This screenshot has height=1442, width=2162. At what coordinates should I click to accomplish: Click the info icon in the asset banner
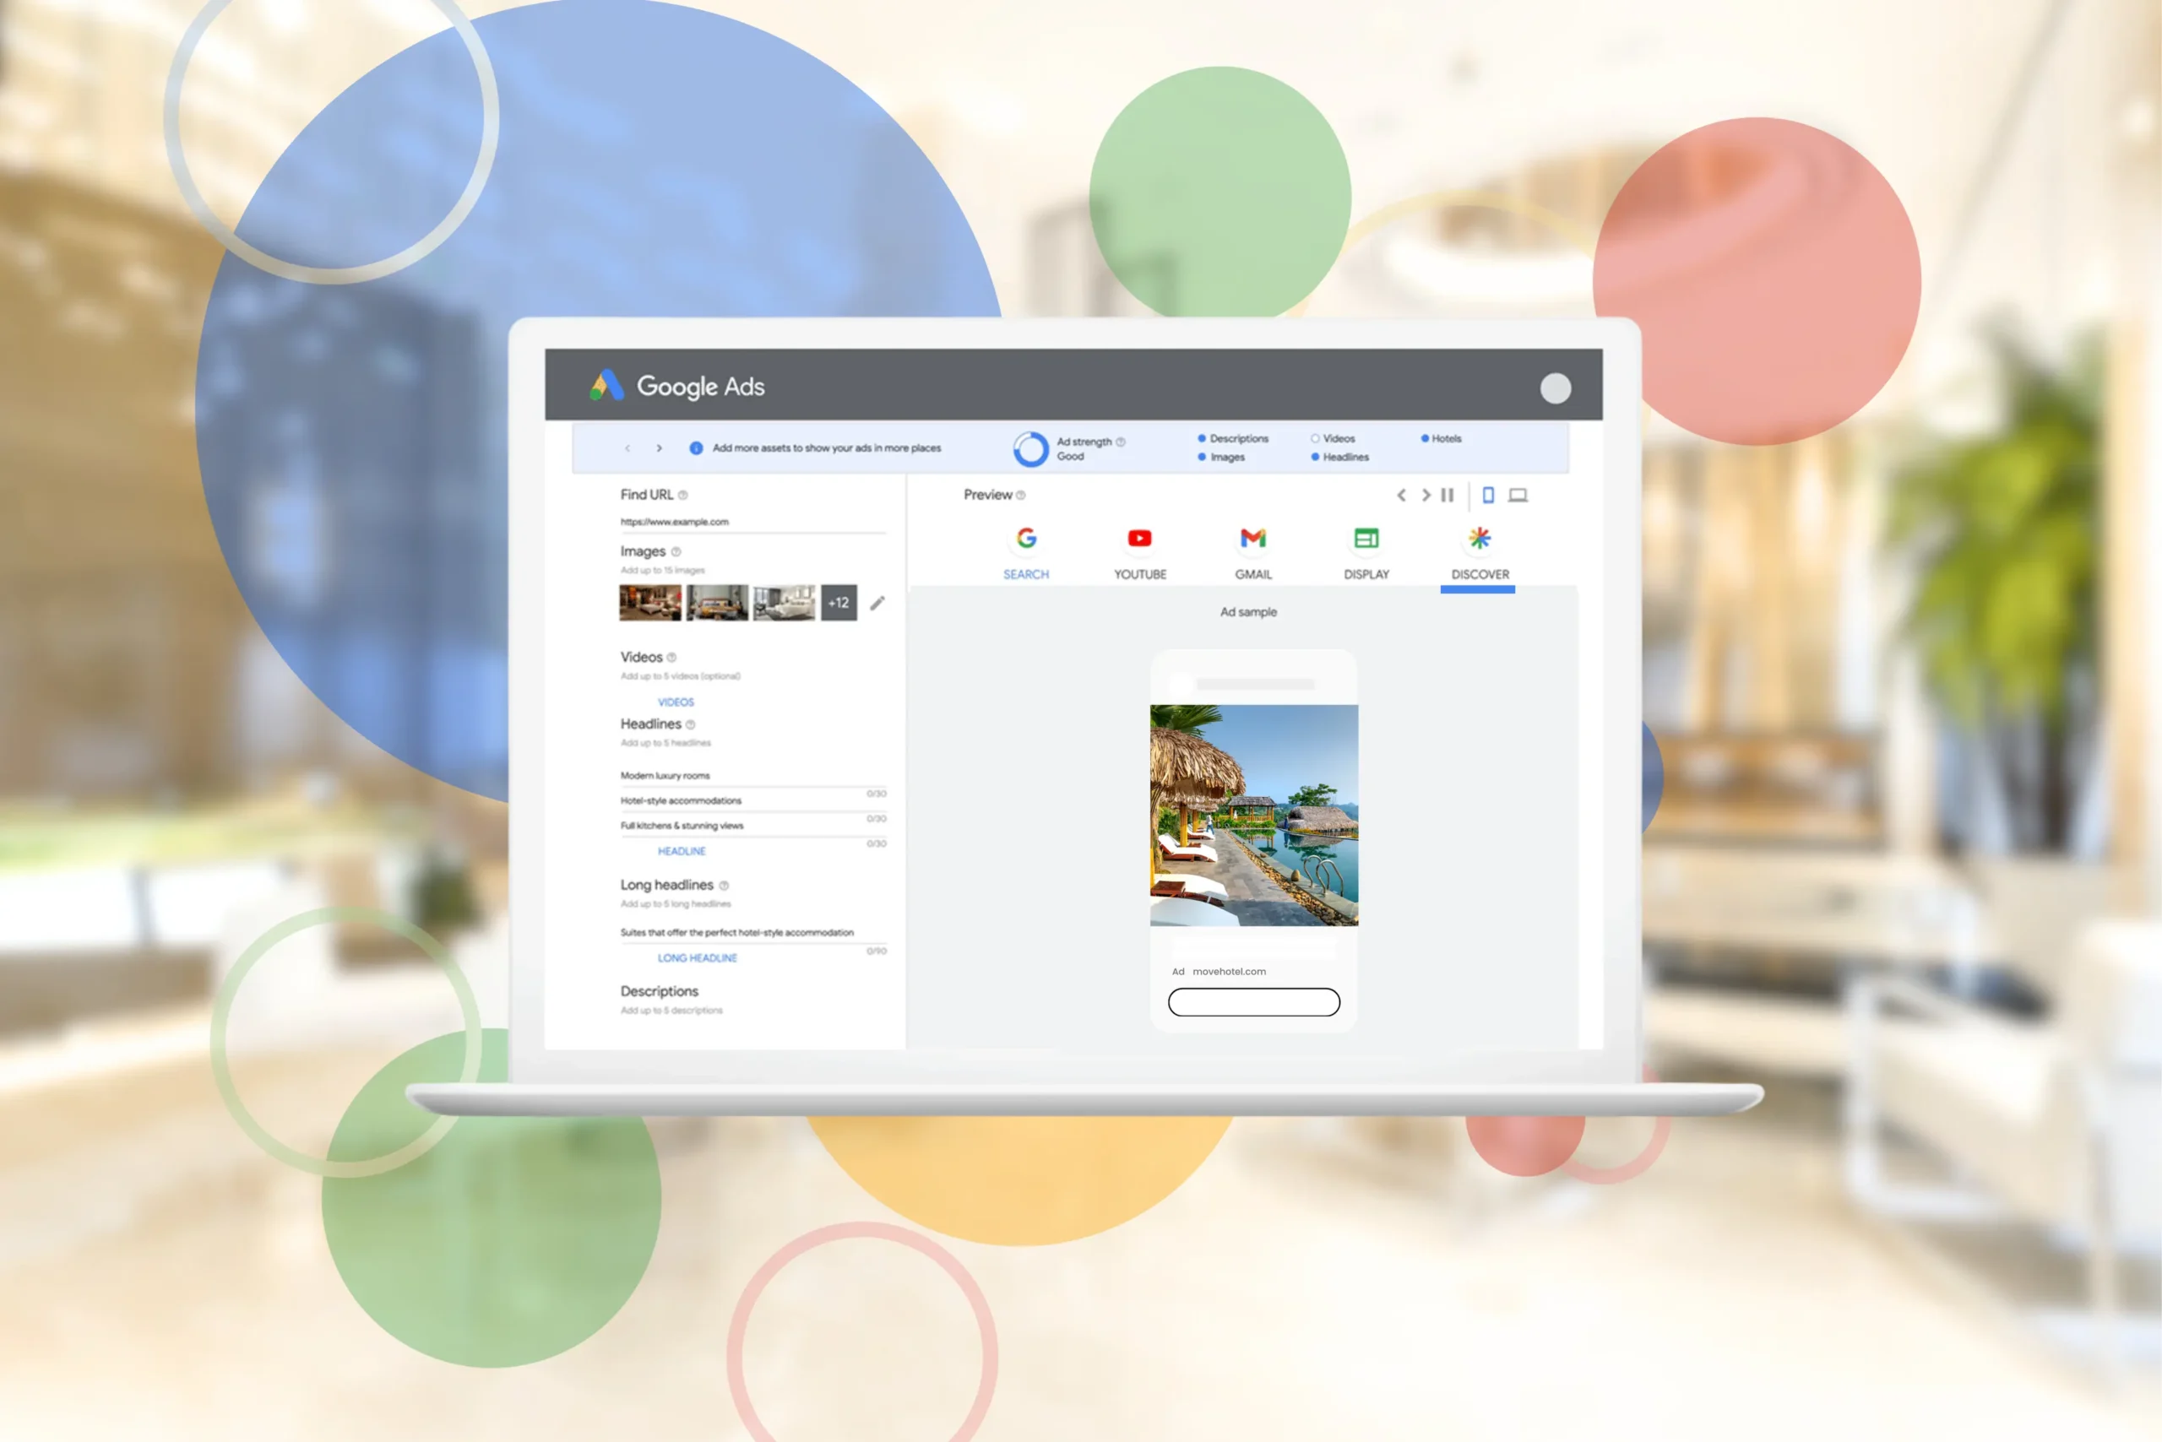696,447
